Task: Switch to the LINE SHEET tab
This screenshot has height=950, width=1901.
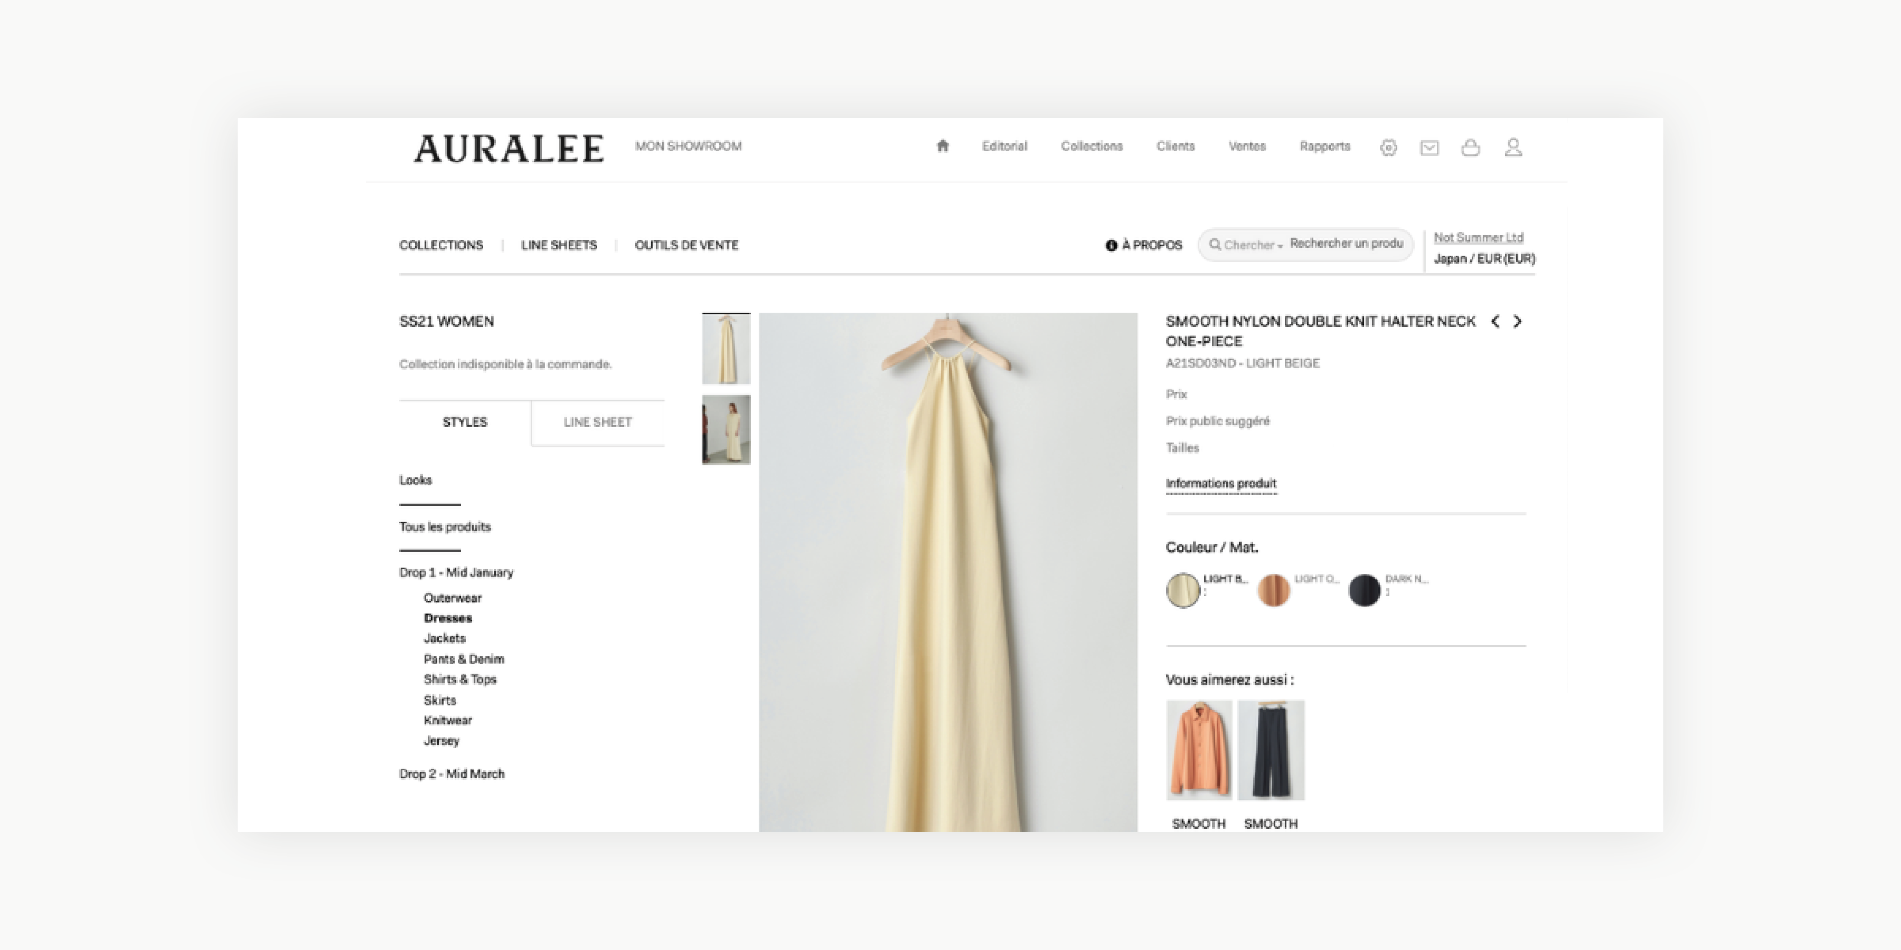Action: pyautogui.click(x=598, y=423)
